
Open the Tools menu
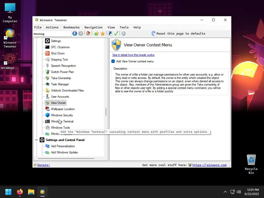point(124,27)
